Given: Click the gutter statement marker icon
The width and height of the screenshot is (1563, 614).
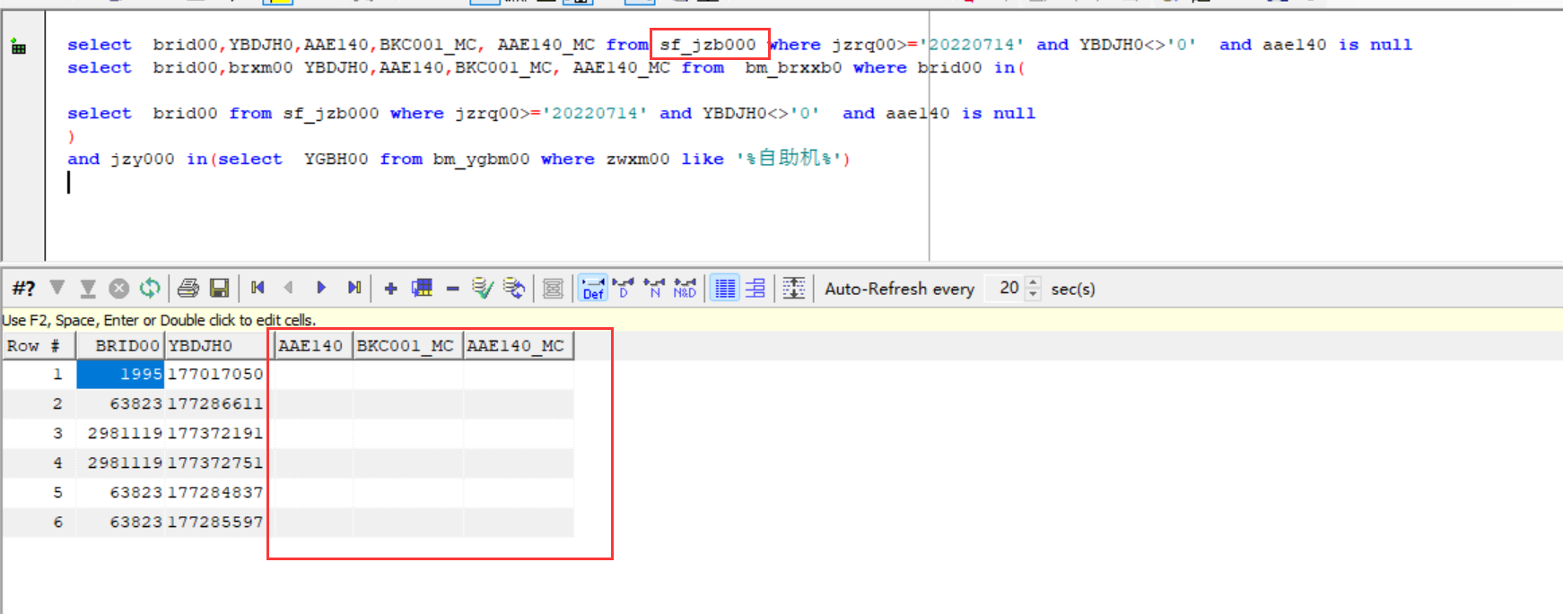Looking at the screenshot, I should coord(18,48).
